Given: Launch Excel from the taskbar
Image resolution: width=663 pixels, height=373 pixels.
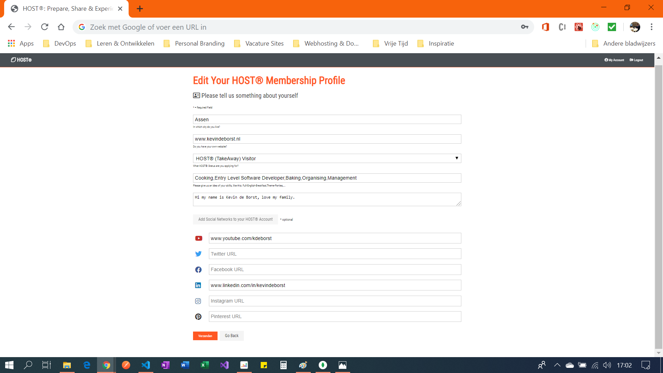Looking at the screenshot, I should (205, 365).
